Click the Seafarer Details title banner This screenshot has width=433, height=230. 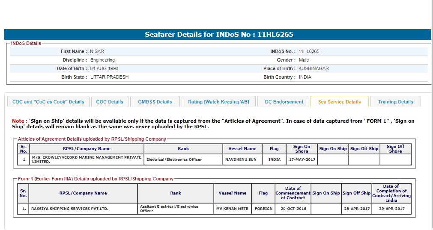(x=218, y=35)
